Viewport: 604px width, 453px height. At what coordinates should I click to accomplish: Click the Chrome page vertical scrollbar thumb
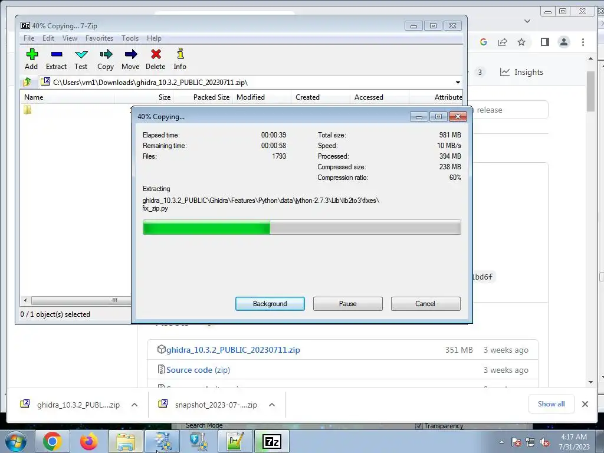(591, 91)
